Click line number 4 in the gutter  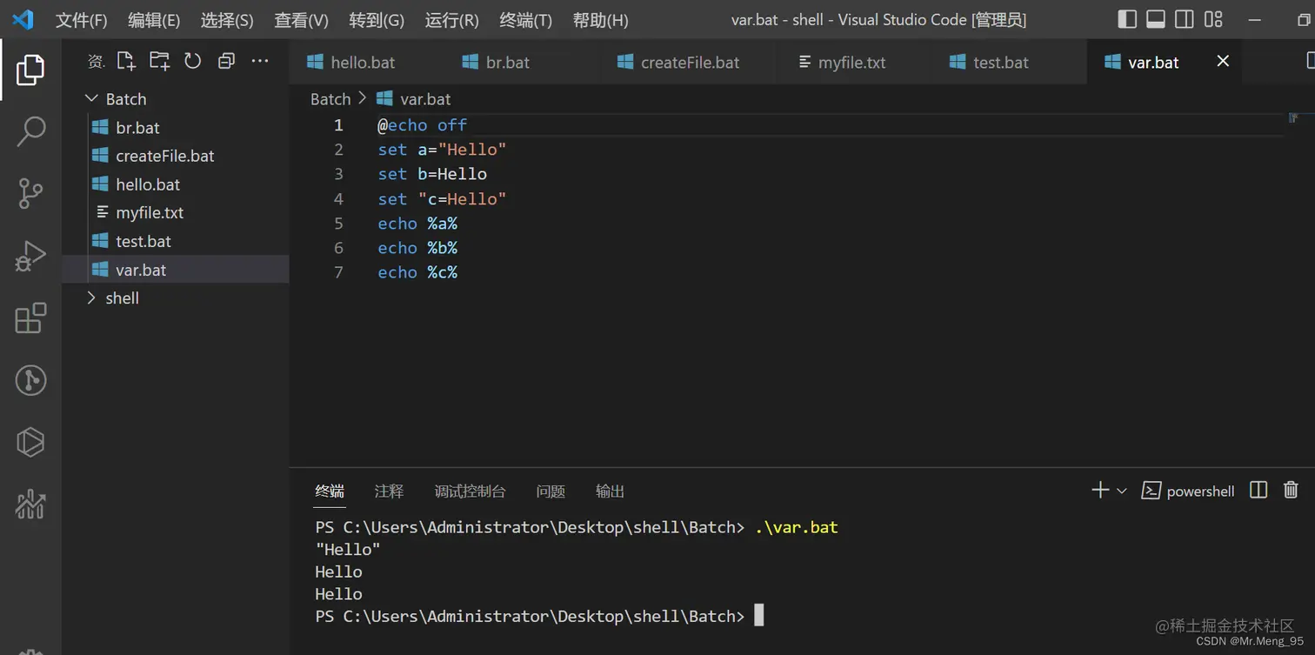(x=339, y=199)
